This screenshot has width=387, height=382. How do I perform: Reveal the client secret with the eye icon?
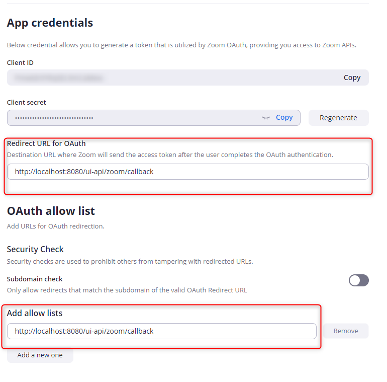(266, 118)
